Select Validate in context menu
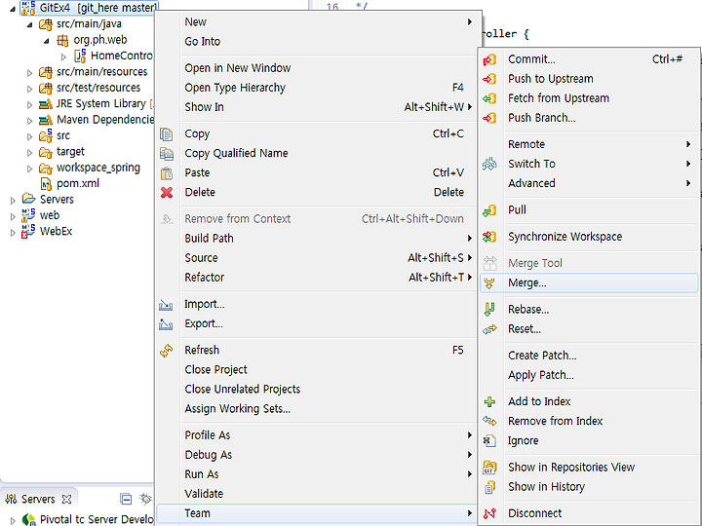 click(316, 494)
